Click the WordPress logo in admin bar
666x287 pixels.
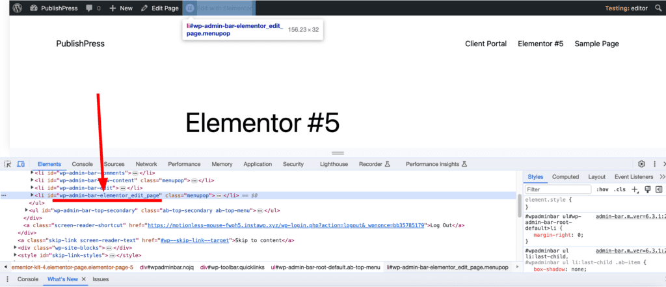click(17, 8)
